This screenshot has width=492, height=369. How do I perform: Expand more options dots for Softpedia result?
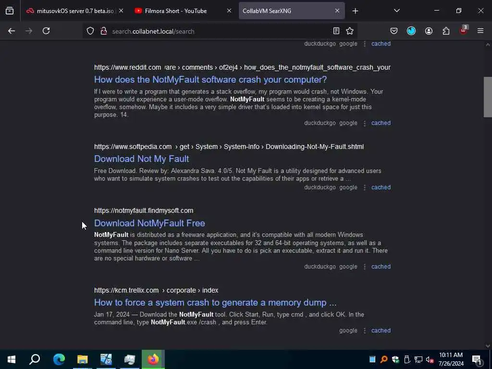[365, 188]
